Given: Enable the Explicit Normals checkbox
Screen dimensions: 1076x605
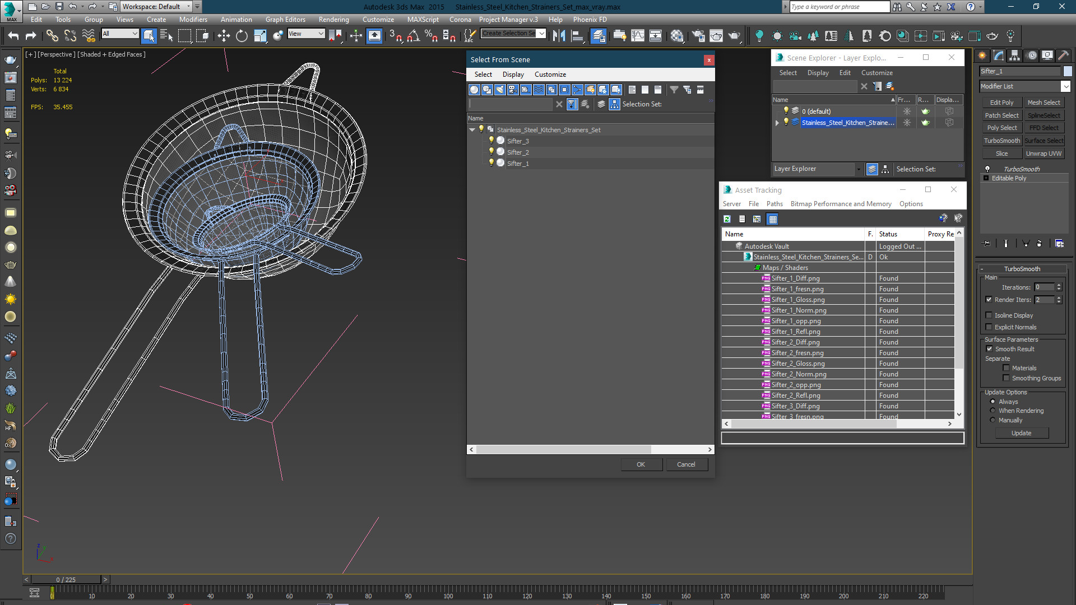Looking at the screenshot, I should (989, 327).
